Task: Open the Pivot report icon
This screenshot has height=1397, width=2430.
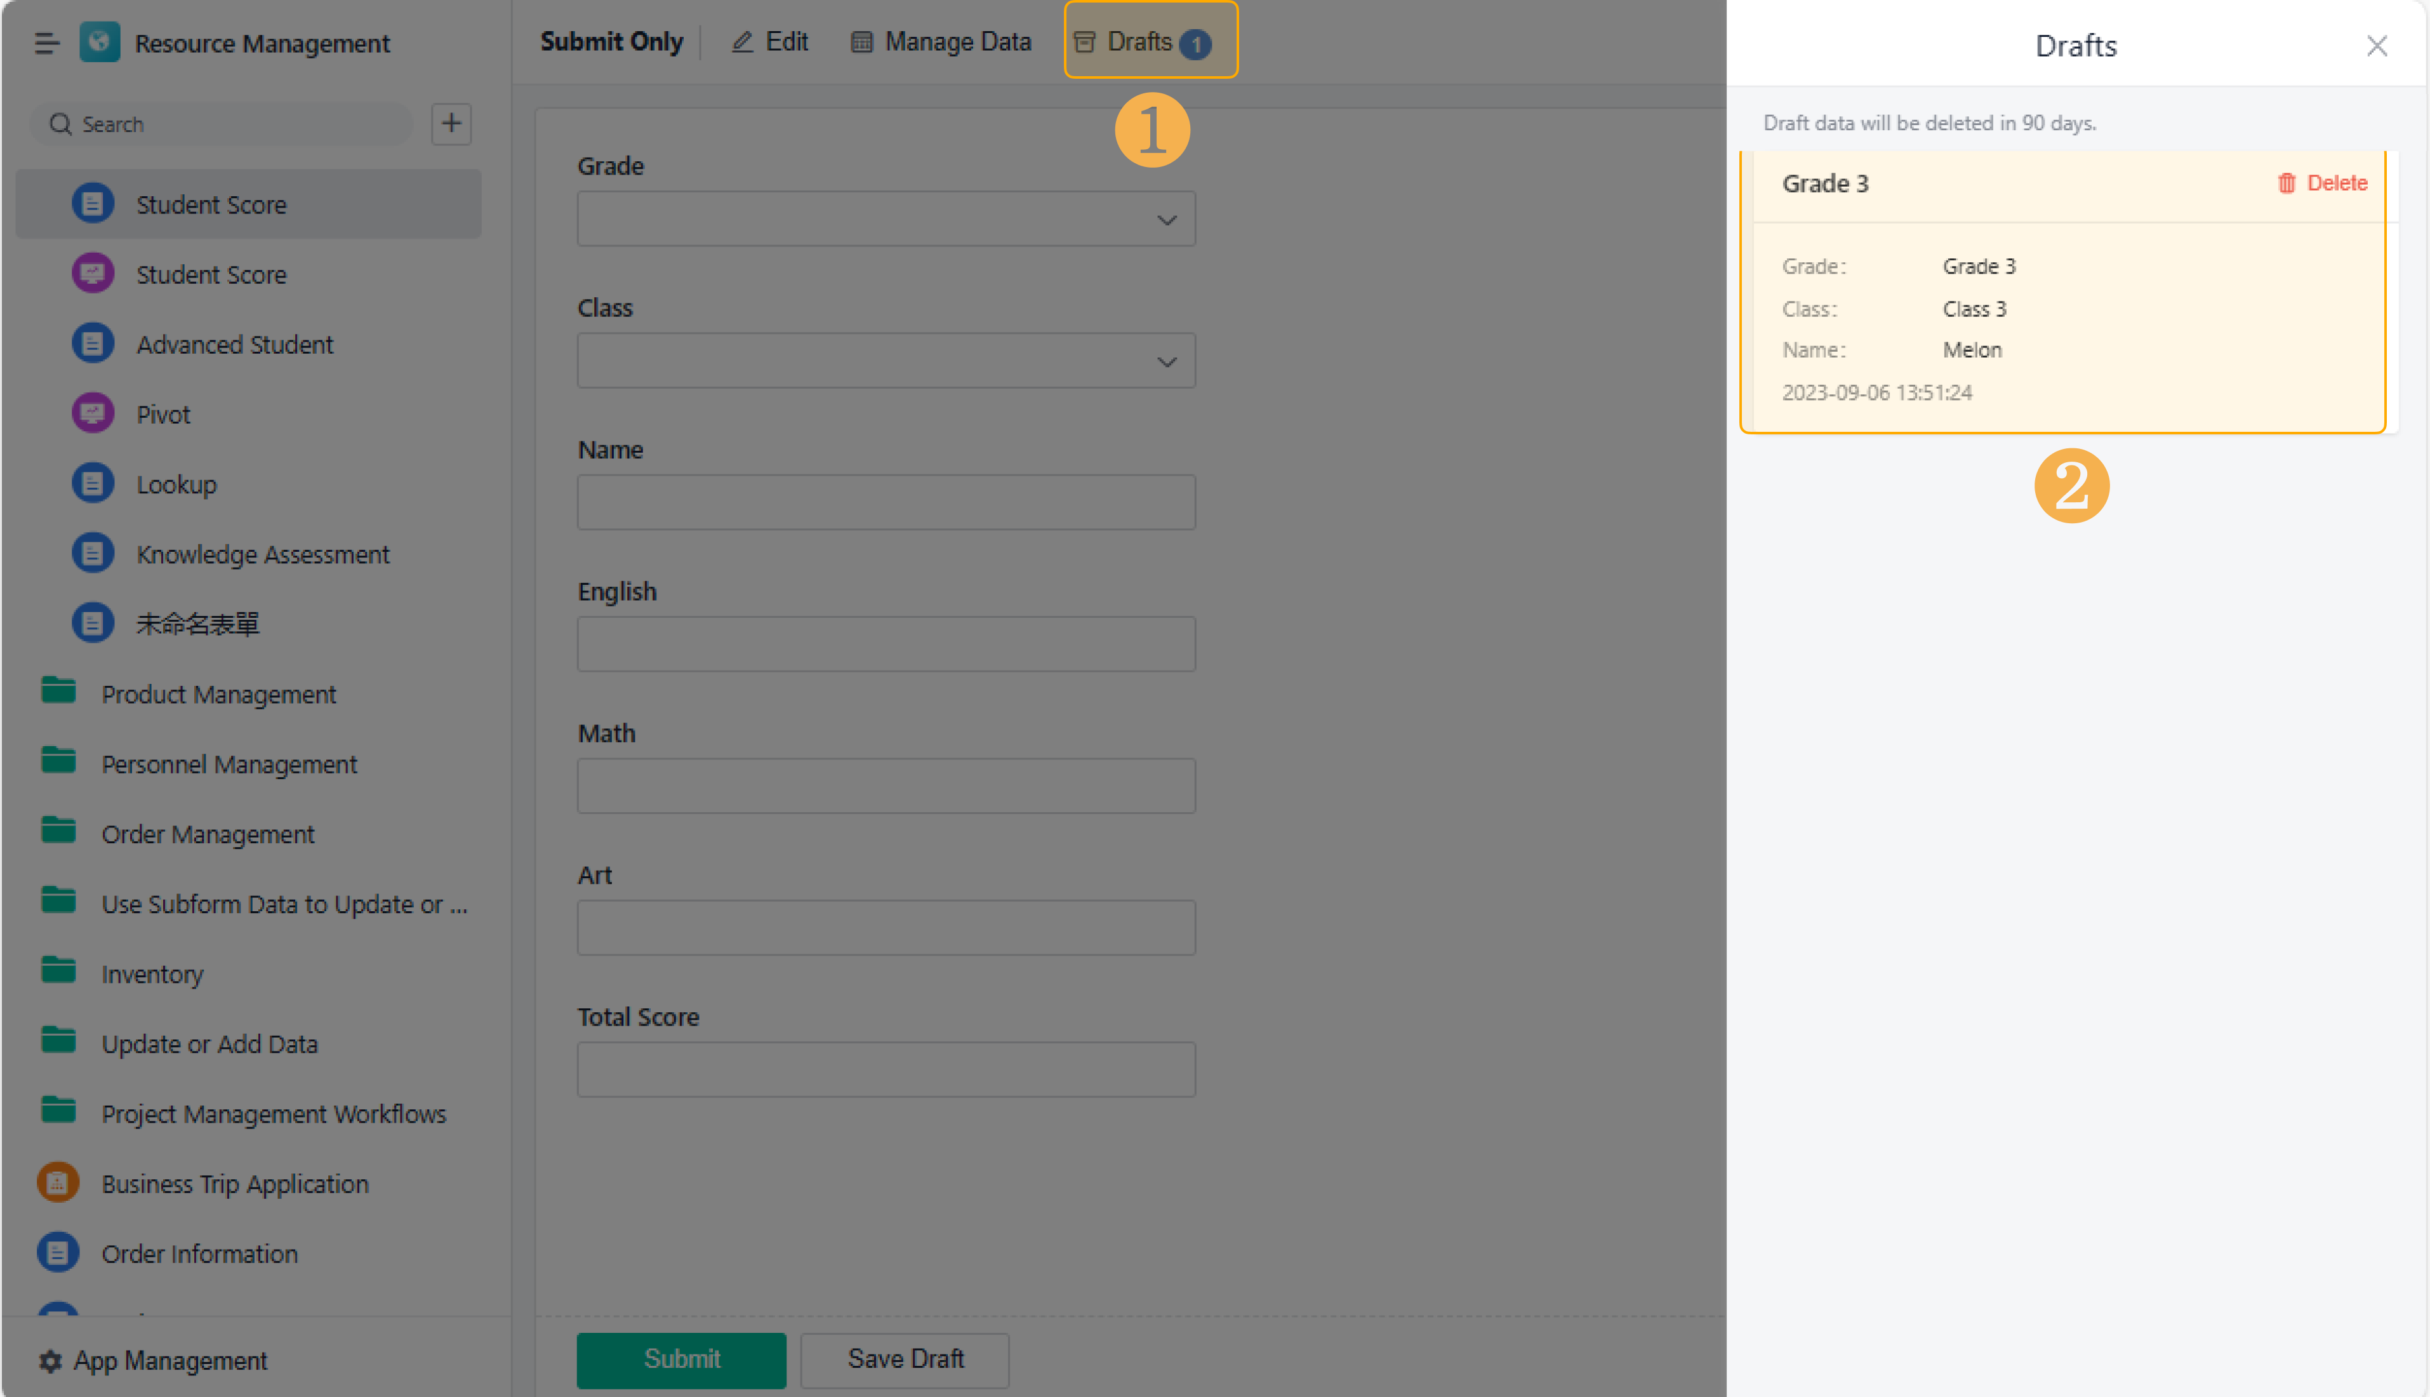Action: [x=93, y=413]
